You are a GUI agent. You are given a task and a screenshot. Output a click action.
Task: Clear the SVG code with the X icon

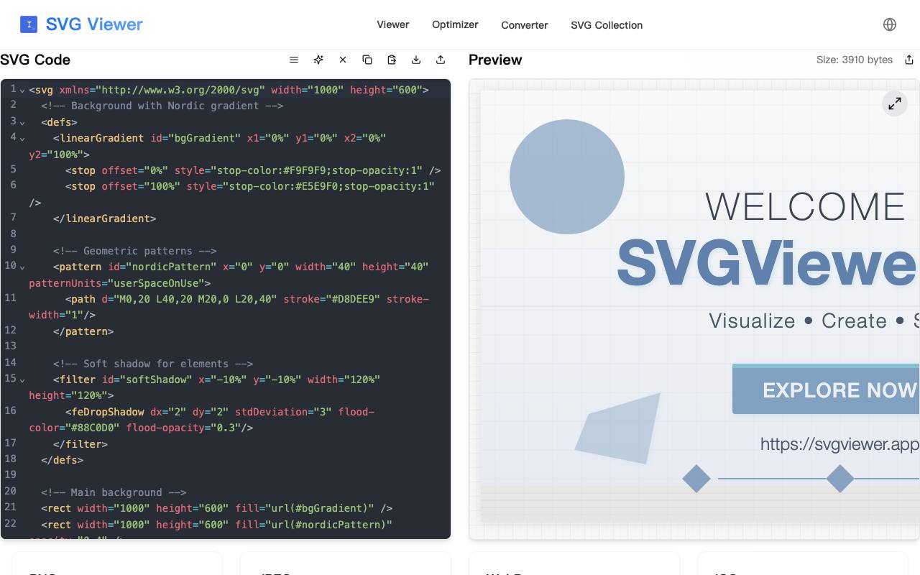343,60
